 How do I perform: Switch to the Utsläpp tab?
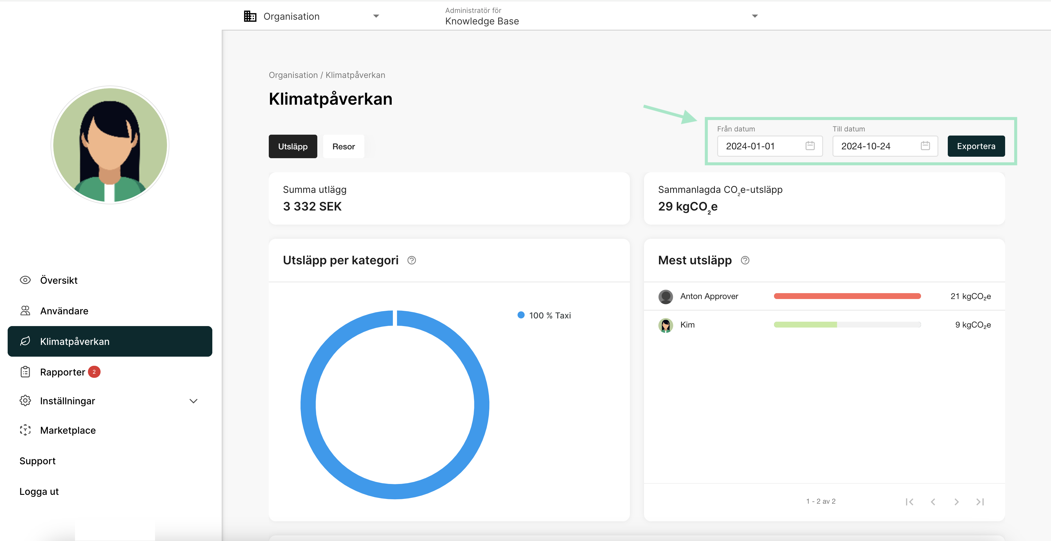(293, 146)
